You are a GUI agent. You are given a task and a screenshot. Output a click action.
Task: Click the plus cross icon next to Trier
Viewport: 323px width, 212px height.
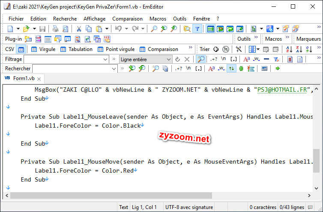tap(215, 49)
